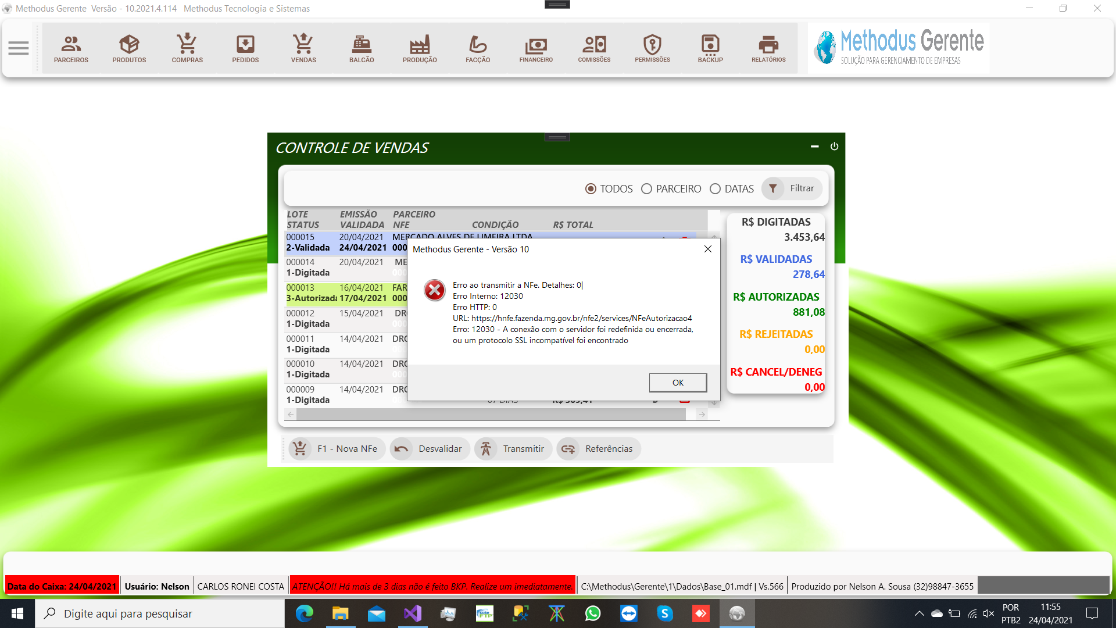Image resolution: width=1116 pixels, height=628 pixels.
Task: Open File Explorer from the taskbar
Action: click(x=341, y=613)
